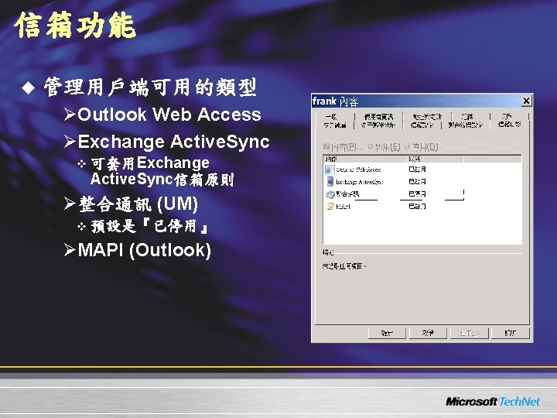The height and width of the screenshot is (418, 557).
Task: Select the MAPI row text
Action: pos(343,207)
